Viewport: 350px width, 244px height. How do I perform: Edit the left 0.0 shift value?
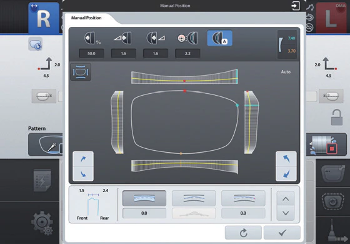144,213
